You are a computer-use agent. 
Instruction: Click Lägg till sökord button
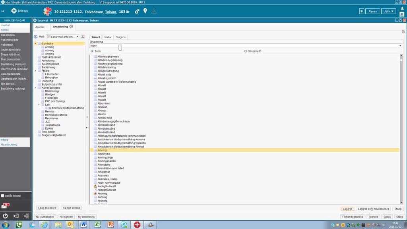47,208
